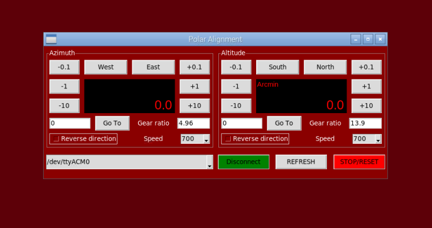432x228 pixels.
Task: Click the Altitude +10 button
Action: 366,105
